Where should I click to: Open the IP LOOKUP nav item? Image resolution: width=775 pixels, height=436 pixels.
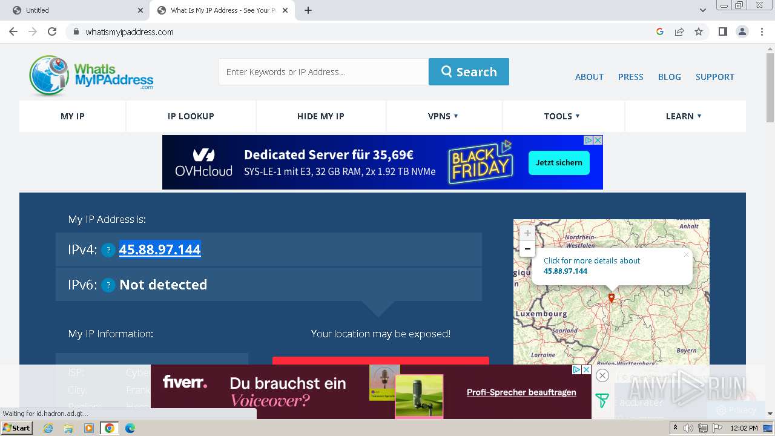(x=191, y=116)
